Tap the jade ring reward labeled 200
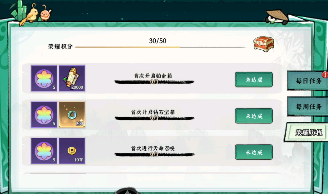Viewport: 328px width, 194px height. pyautogui.click(x=72, y=114)
